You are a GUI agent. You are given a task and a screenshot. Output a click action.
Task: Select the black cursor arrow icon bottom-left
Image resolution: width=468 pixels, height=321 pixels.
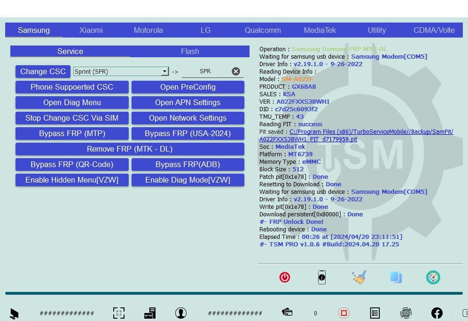14,313
